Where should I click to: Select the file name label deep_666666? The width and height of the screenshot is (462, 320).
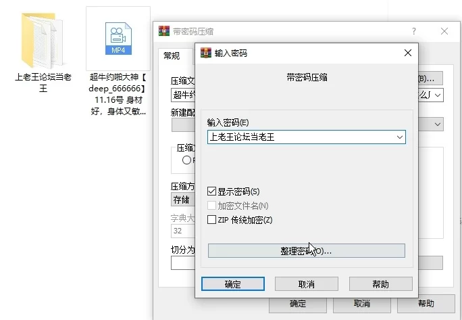118,94
